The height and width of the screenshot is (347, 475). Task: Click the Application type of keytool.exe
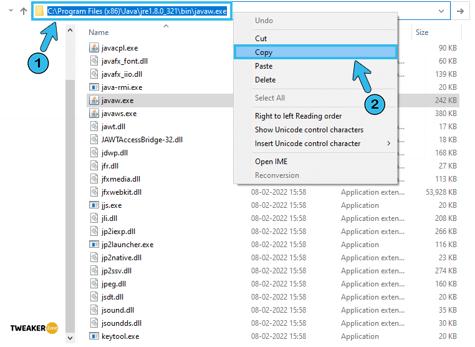tap(360, 336)
